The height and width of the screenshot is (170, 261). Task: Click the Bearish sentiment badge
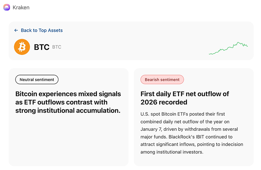162,79
